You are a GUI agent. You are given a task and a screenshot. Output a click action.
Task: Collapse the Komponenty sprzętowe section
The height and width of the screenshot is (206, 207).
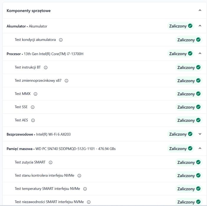coord(200,11)
